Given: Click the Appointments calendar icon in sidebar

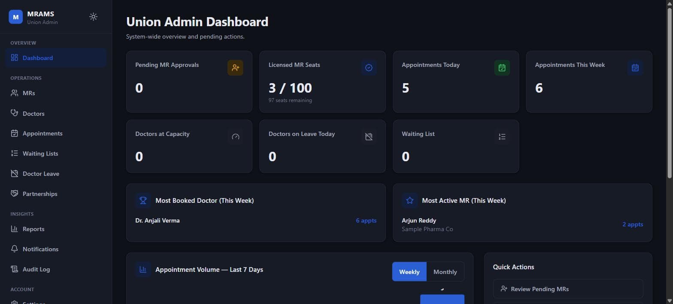Looking at the screenshot, I should click(x=15, y=133).
